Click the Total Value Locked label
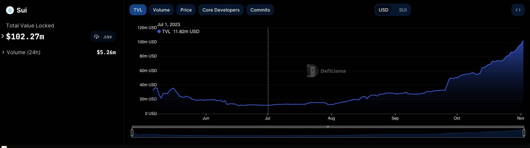This screenshot has height=148, width=530. [x=30, y=25]
